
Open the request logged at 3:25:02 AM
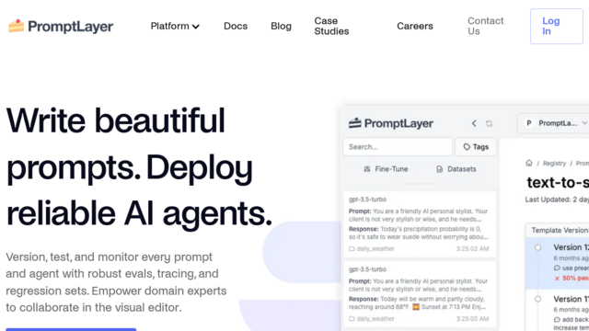point(420,223)
